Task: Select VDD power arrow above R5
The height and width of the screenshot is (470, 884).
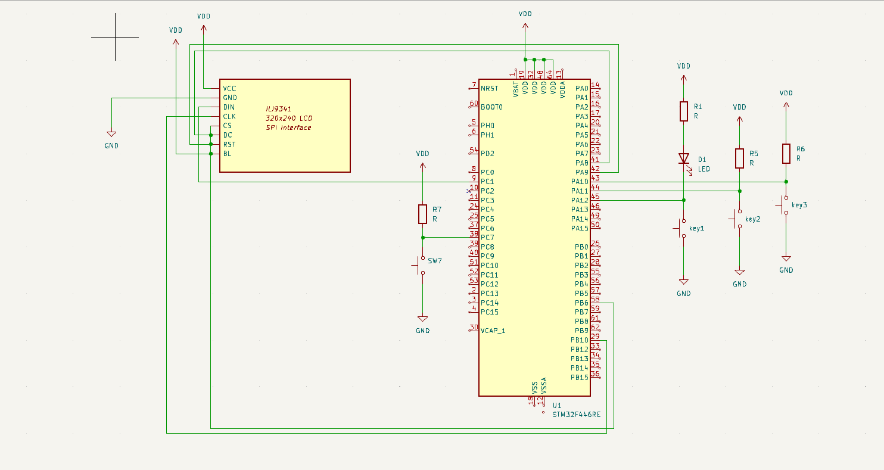Action: point(739,119)
